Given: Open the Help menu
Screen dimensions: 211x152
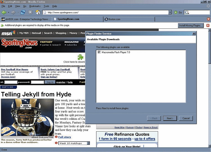Looking at the screenshot, I should pos(55,6).
